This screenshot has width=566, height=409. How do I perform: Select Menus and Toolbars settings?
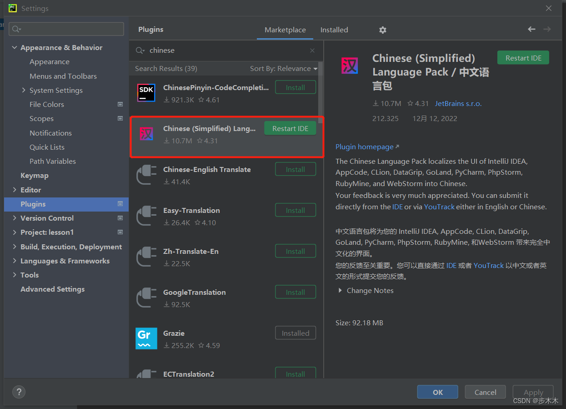63,76
